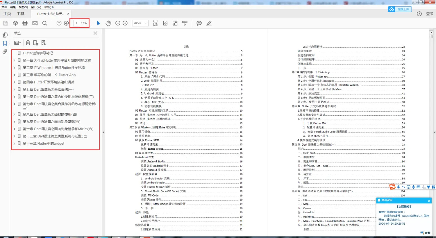The height and width of the screenshot is (238, 436).
Task: Click the fit-one-full-page icon
Action: click(x=165, y=23)
